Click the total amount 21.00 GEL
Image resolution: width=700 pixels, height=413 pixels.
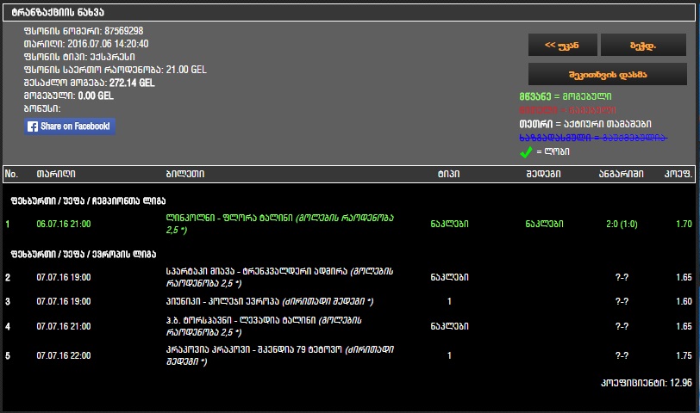pyautogui.click(x=186, y=70)
